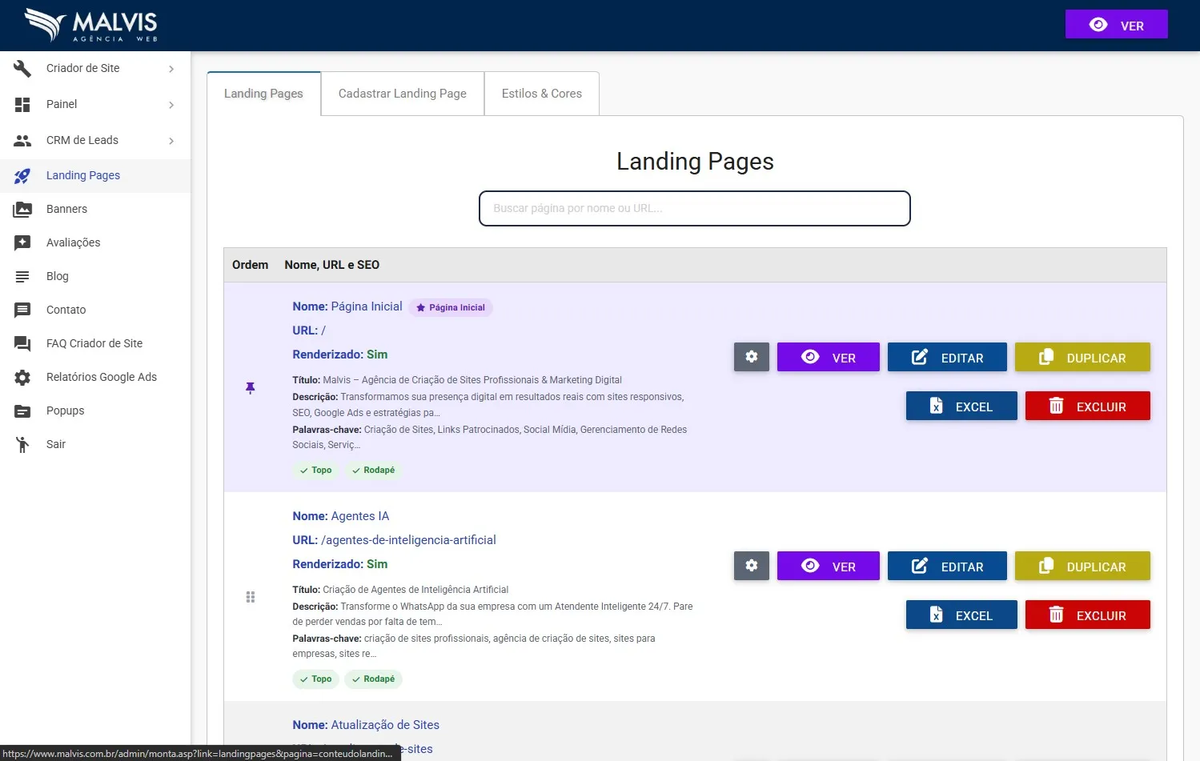Click EXCLUIR for Agentes IA

tap(1088, 615)
